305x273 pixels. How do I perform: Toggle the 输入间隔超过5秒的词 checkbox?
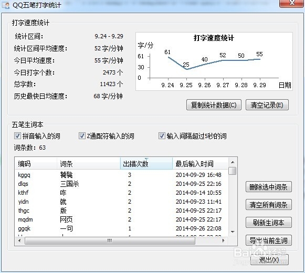(162, 135)
